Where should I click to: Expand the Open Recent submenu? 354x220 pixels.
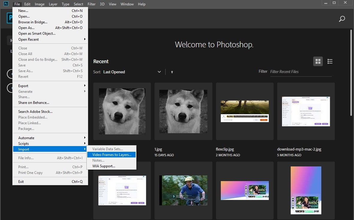50,40
